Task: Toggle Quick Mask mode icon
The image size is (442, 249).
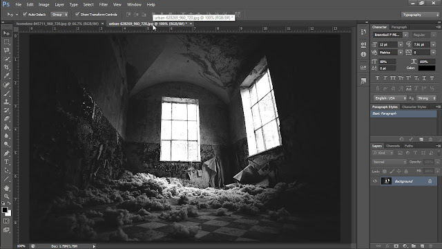Action: [x=6, y=221]
